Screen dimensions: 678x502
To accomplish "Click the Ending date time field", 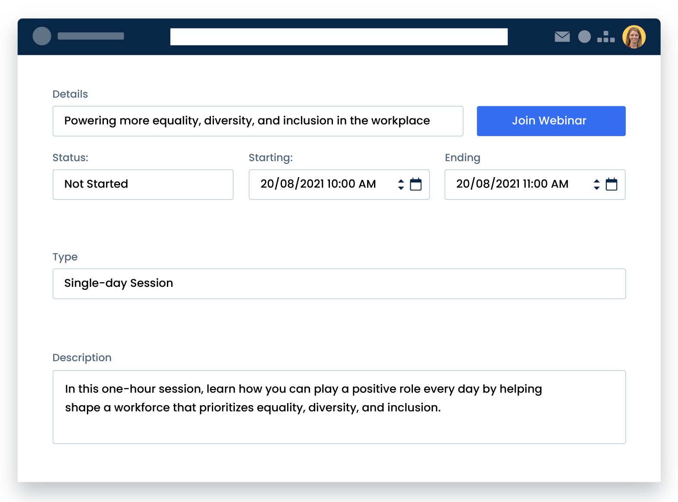I will pos(535,184).
